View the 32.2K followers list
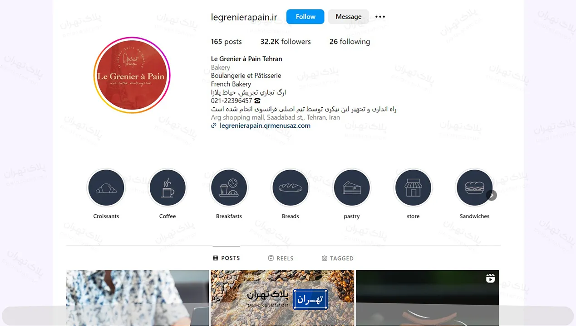The height and width of the screenshot is (326, 576). [x=286, y=42]
